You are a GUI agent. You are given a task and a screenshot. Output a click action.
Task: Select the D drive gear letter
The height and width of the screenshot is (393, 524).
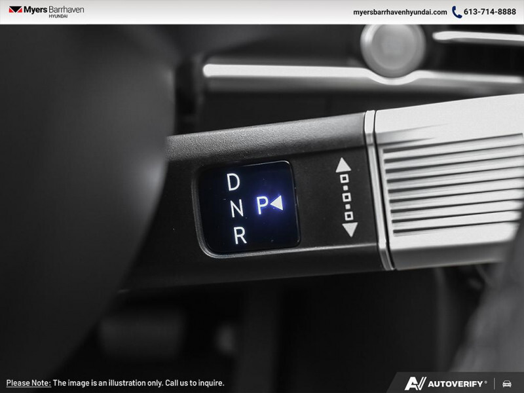(x=233, y=182)
